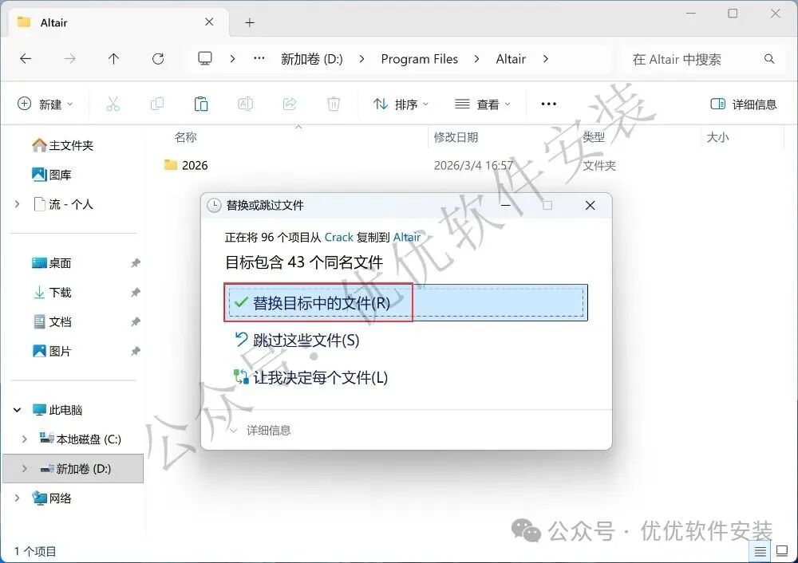This screenshot has height=563, width=798.
Task: Click the Delete trash icon
Action: (x=334, y=104)
